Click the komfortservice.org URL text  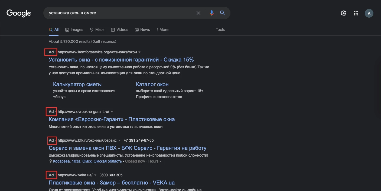(x=97, y=52)
